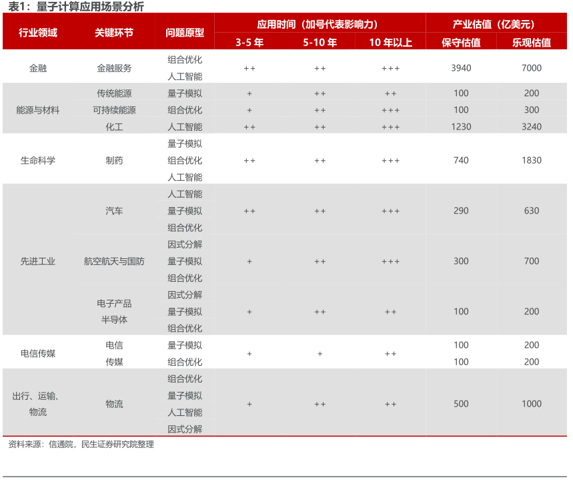Viewport: 573px width, 480px height.
Task: Select the value 3940 in the 金融 row
Action: coord(461,68)
